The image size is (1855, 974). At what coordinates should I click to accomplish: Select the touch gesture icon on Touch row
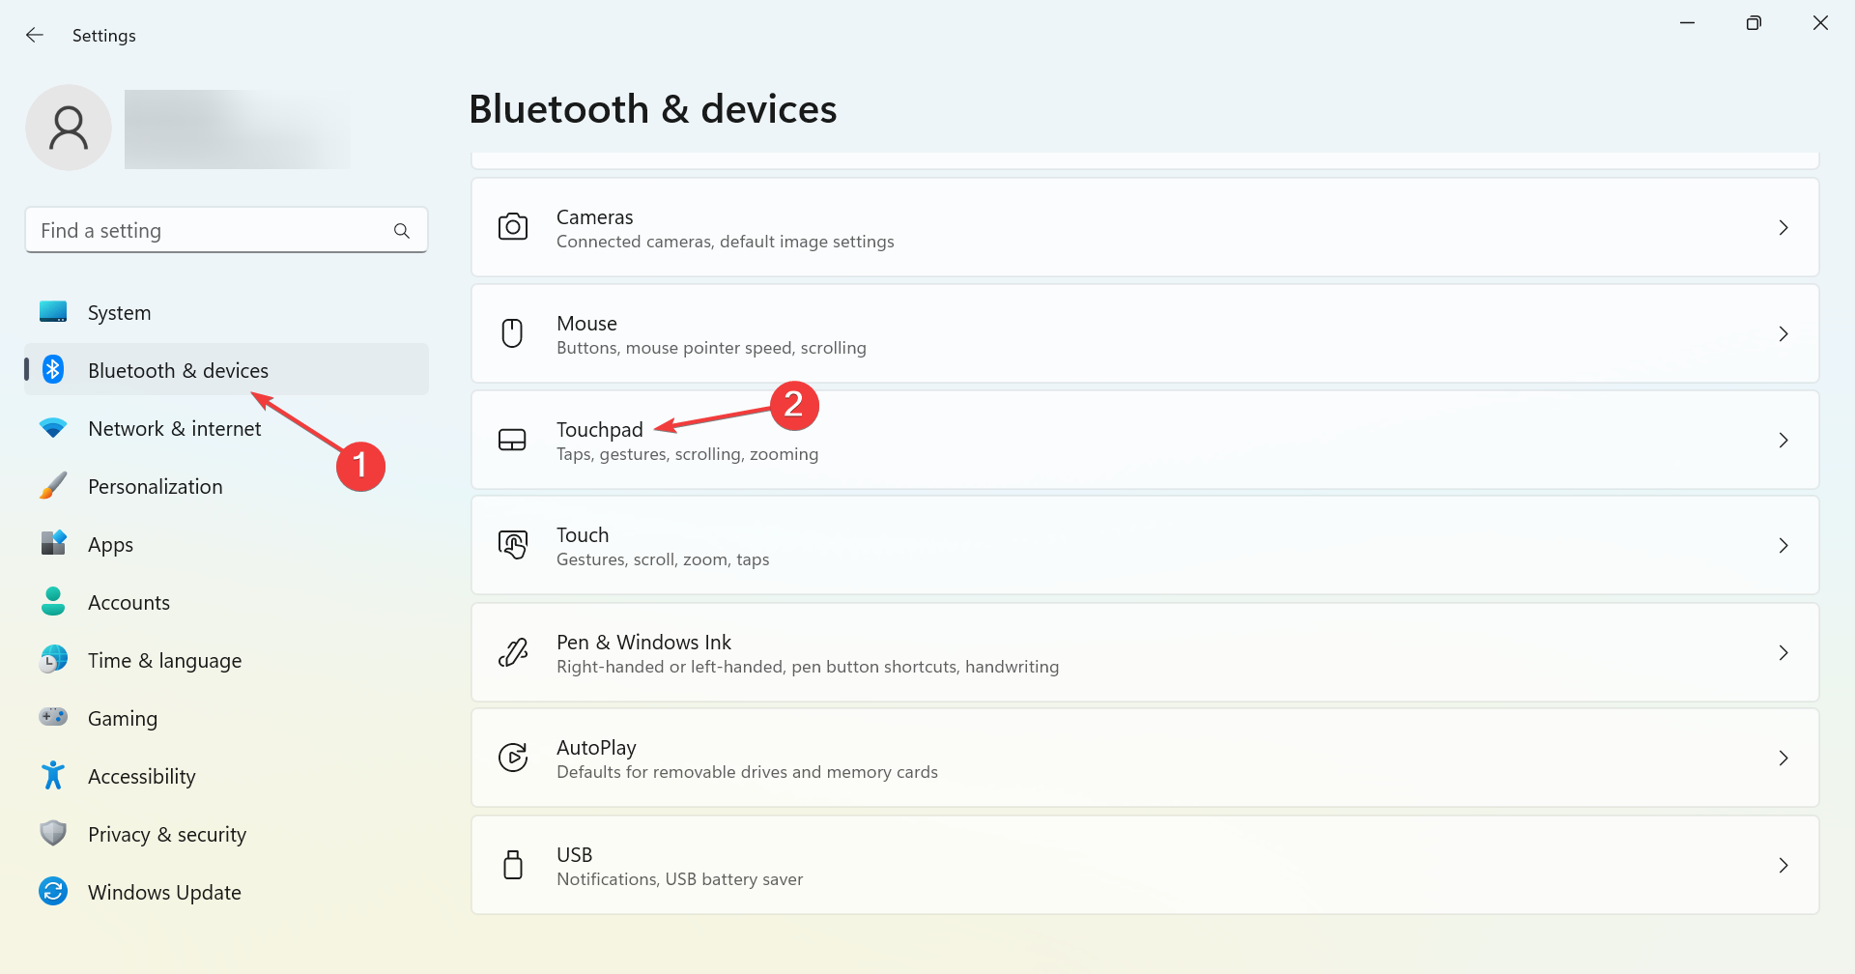click(x=513, y=545)
